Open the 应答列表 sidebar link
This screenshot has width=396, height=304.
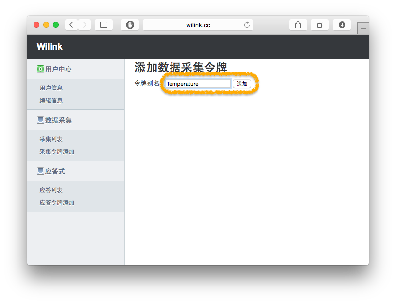(51, 190)
